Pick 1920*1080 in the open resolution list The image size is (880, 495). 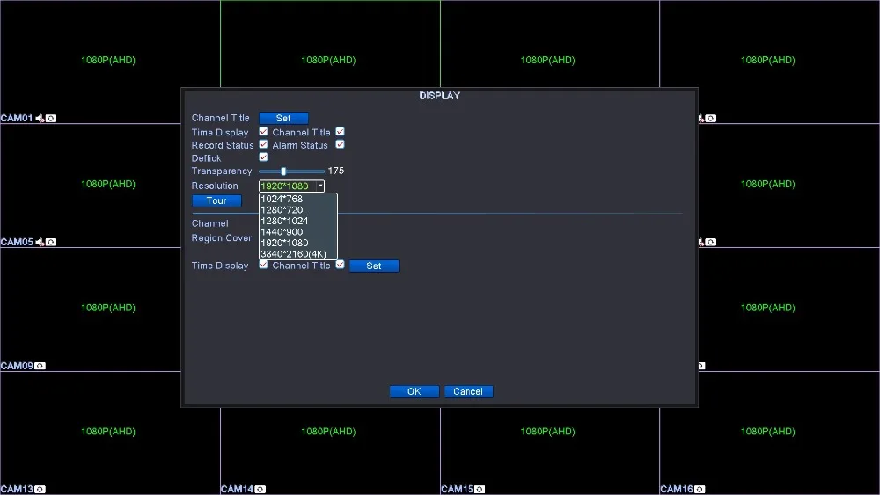298,243
